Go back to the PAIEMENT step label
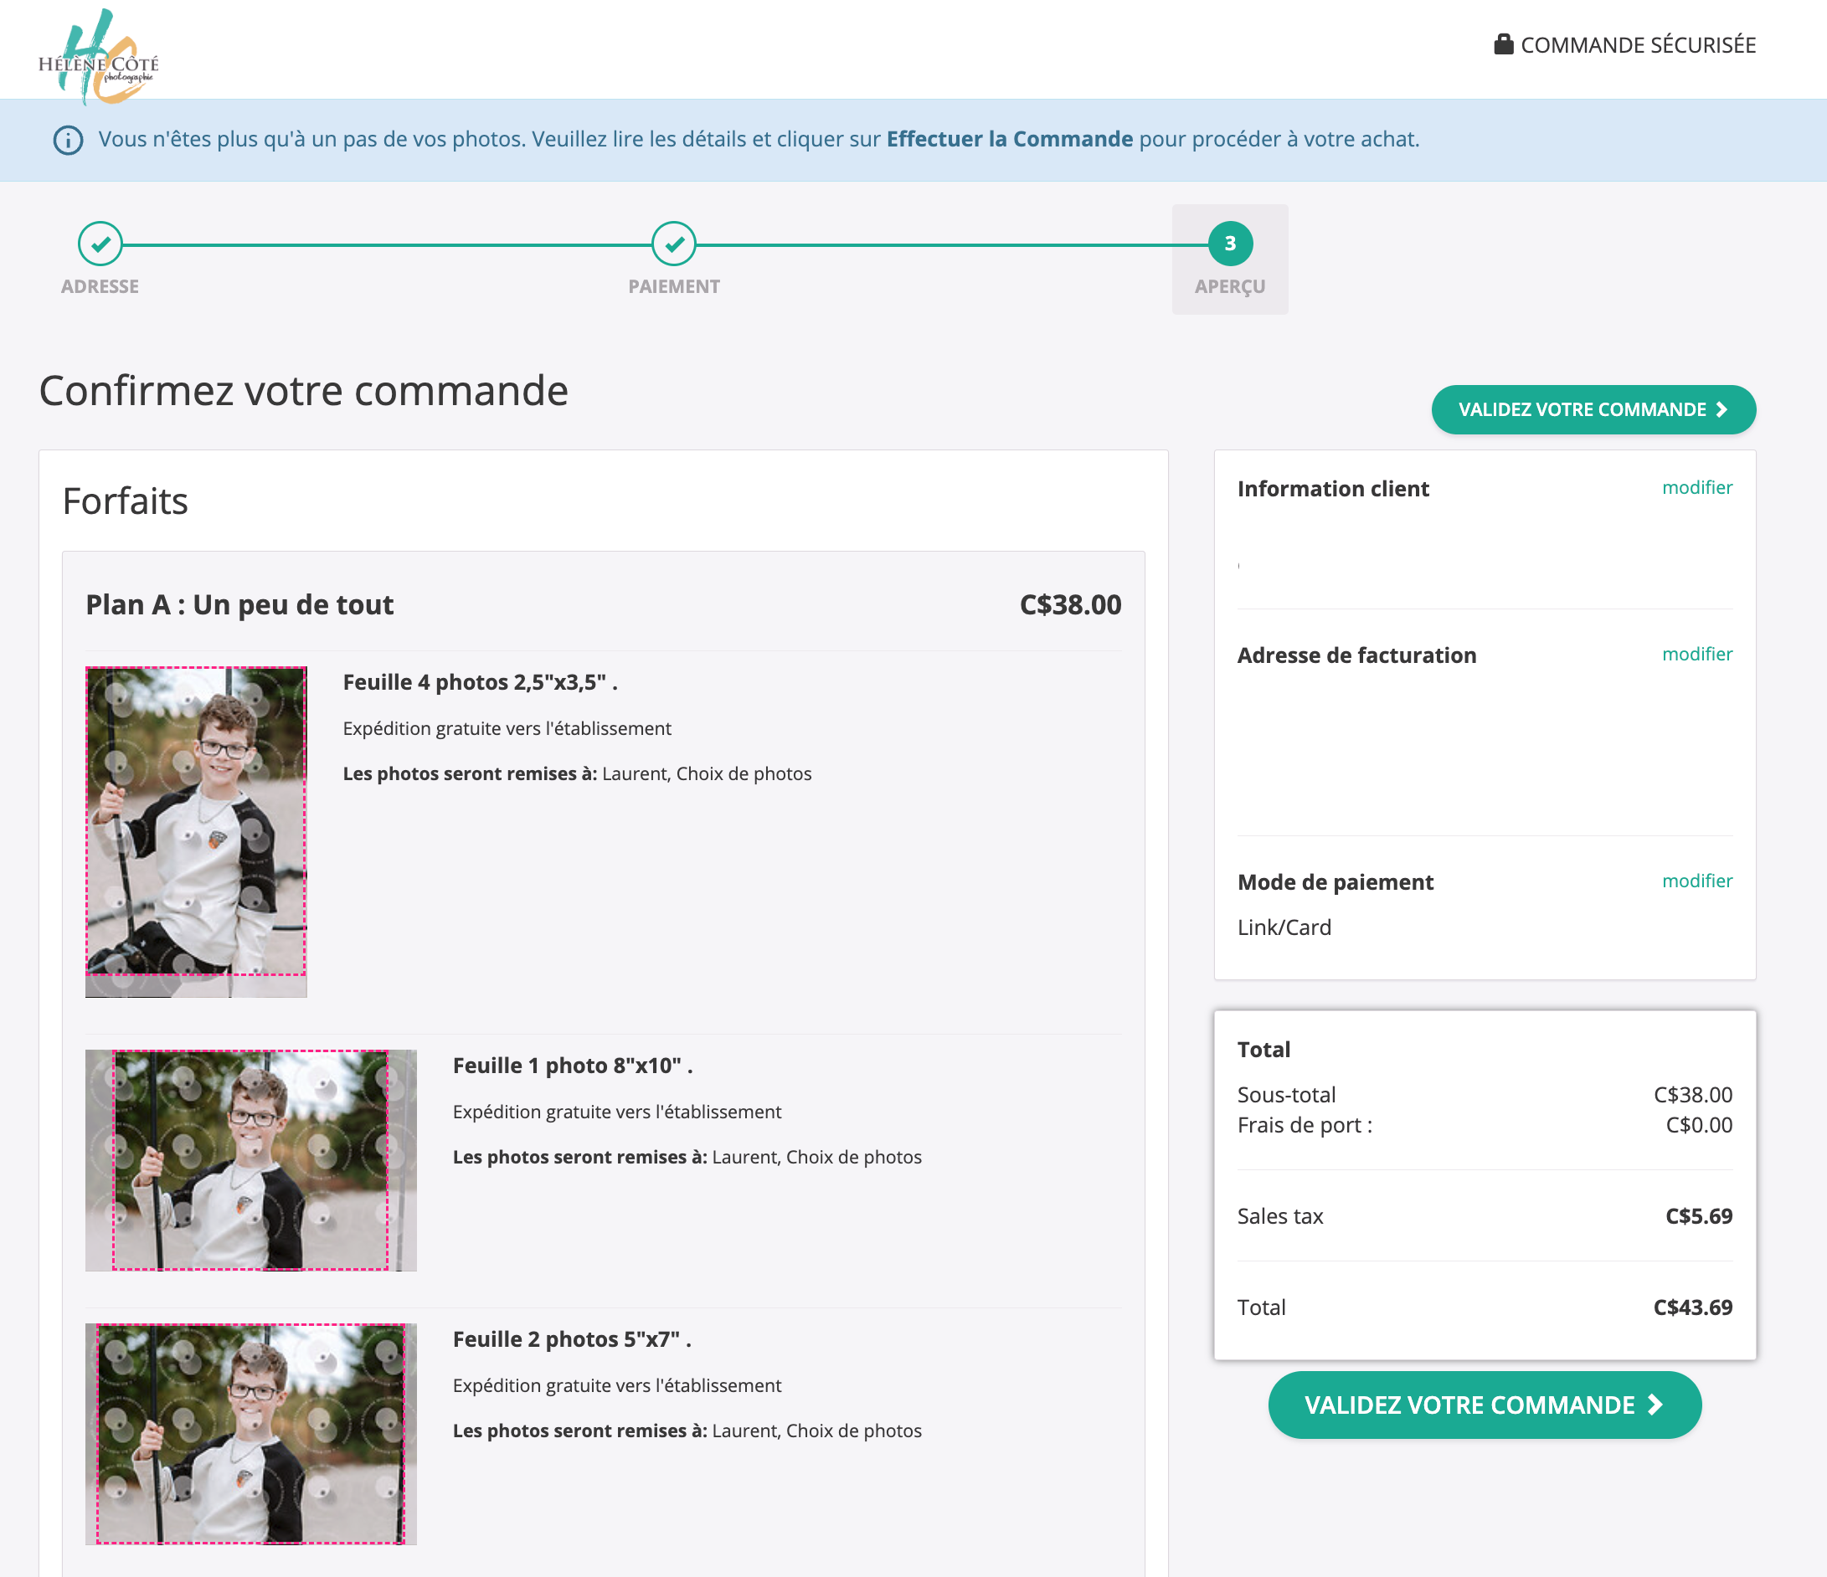 click(674, 286)
